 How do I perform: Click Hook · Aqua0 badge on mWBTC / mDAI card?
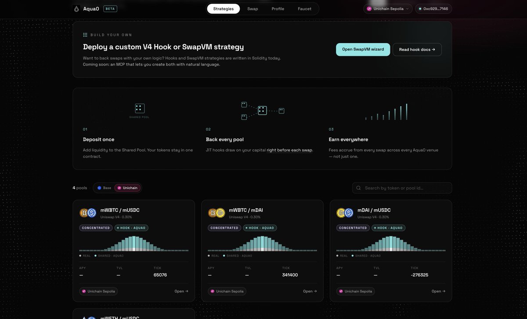[x=260, y=228]
